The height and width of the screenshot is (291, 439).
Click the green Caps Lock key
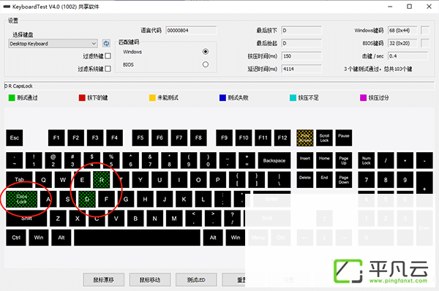[21, 199]
